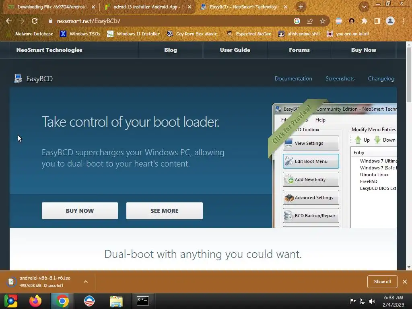Click the Chrome taskbar icon
412x309 pixels.
(x=62, y=301)
